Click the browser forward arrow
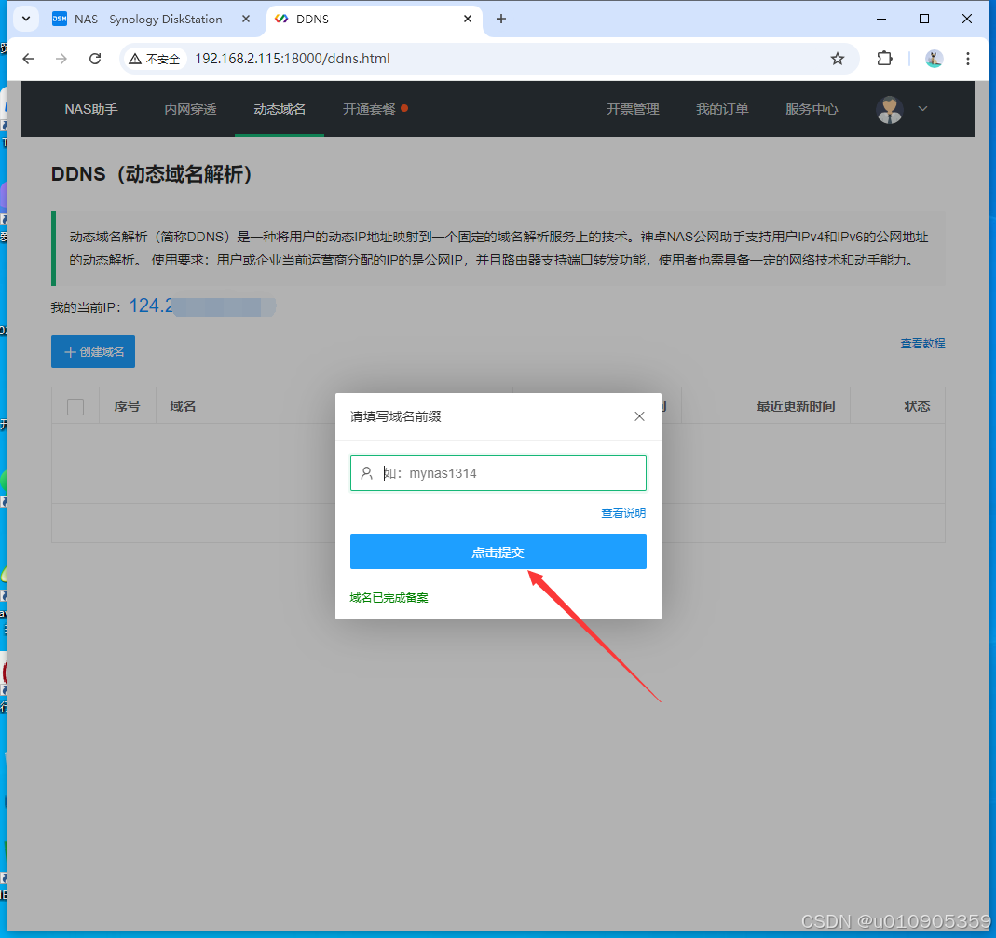This screenshot has width=996, height=938. (x=61, y=58)
